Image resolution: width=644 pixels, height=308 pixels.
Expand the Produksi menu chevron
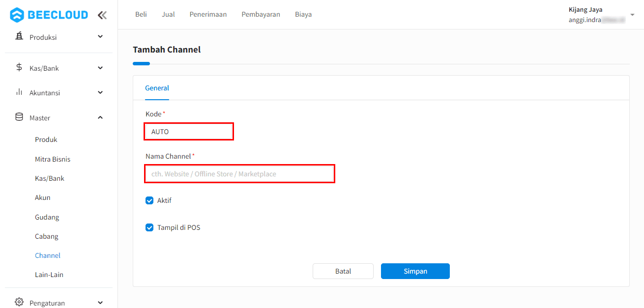(x=100, y=37)
